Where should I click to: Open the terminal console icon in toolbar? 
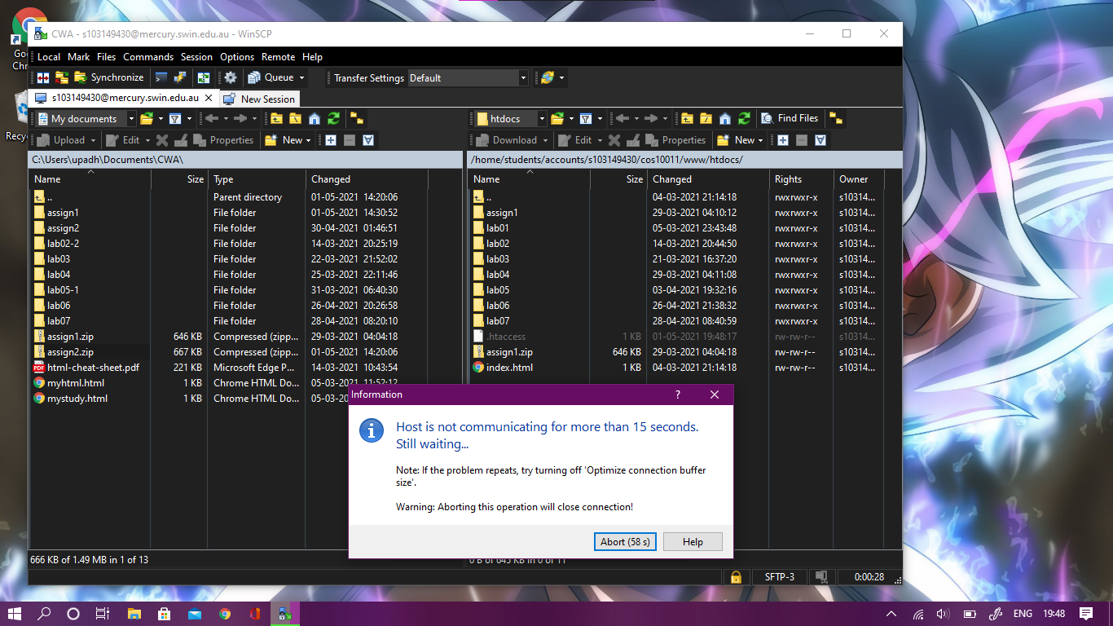[x=161, y=77]
